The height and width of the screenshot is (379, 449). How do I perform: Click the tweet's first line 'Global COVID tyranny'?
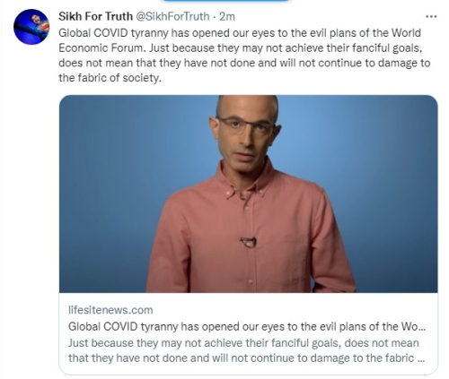(x=113, y=33)
